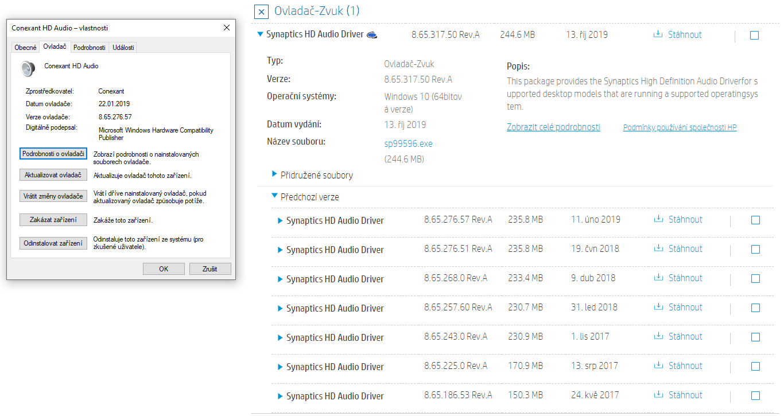Click driver date 22.01.2019 in dialog
Image resolution: width=784 pixels, height=416 pixels.
[x=114, y=104]
